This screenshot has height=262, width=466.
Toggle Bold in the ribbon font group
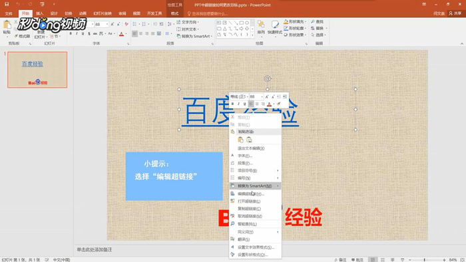[x=71, y=33]
